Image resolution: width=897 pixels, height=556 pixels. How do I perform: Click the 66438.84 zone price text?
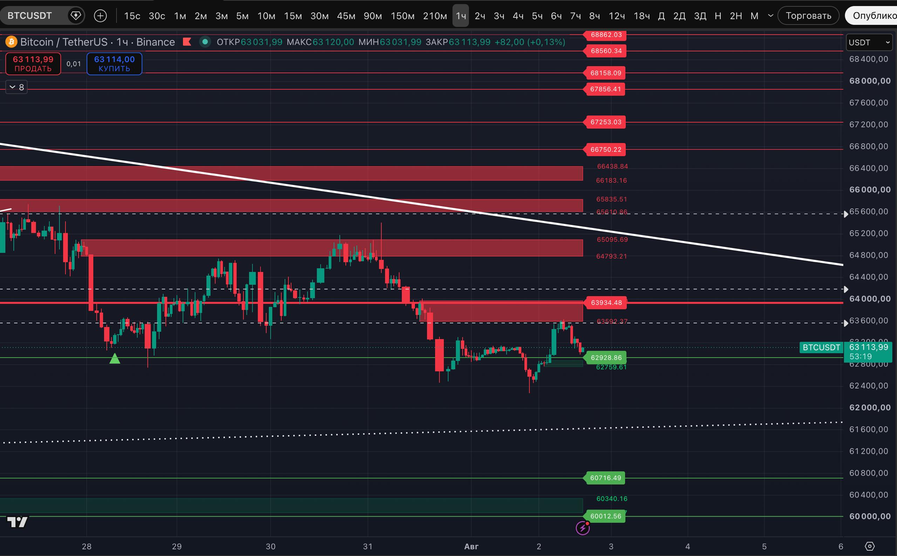[x=612, y=166]
